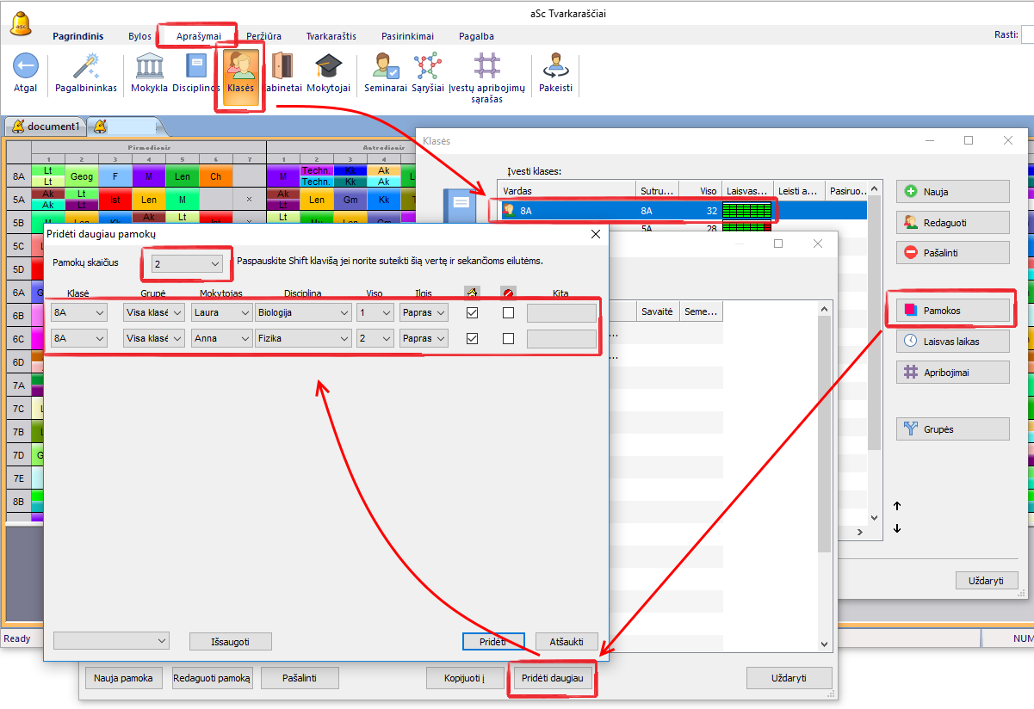1034x709 pixels.
Task: Open the Pagalbininkas wizard tool
Action: [85, 67]
